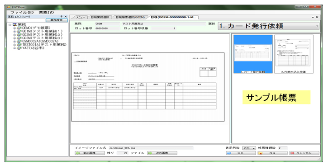Click the green arrow on 前の画像
This screenshot has height=165, width=328.
(78, 153)
